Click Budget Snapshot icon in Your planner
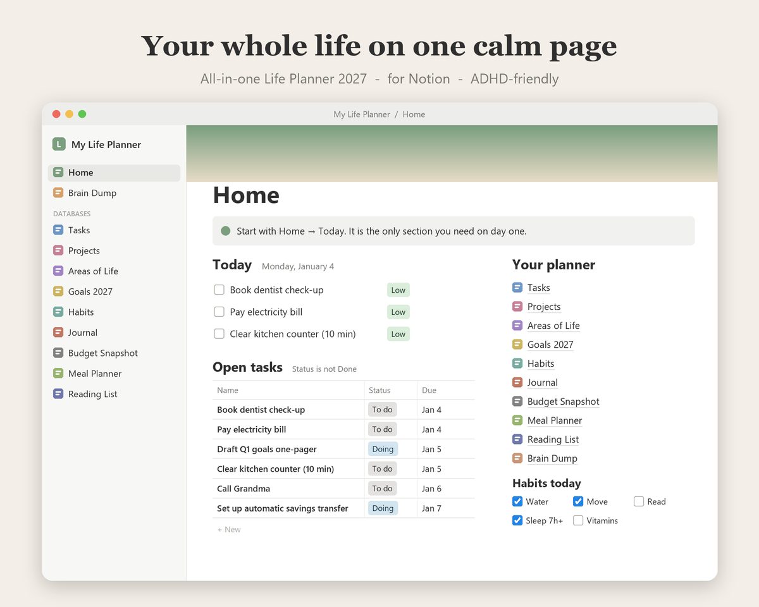 (x=517, y=402)
